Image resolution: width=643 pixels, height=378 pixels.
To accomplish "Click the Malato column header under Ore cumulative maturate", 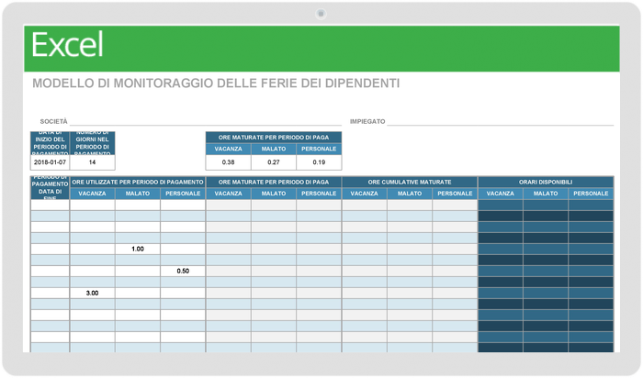I will click(409, 194).
